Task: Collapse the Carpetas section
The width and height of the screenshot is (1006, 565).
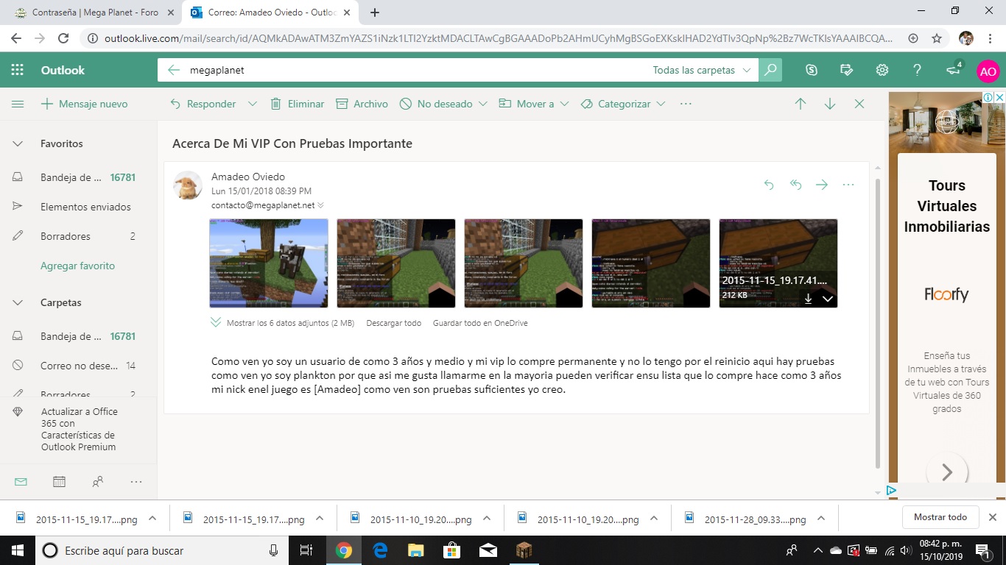Action: point(18,303)
